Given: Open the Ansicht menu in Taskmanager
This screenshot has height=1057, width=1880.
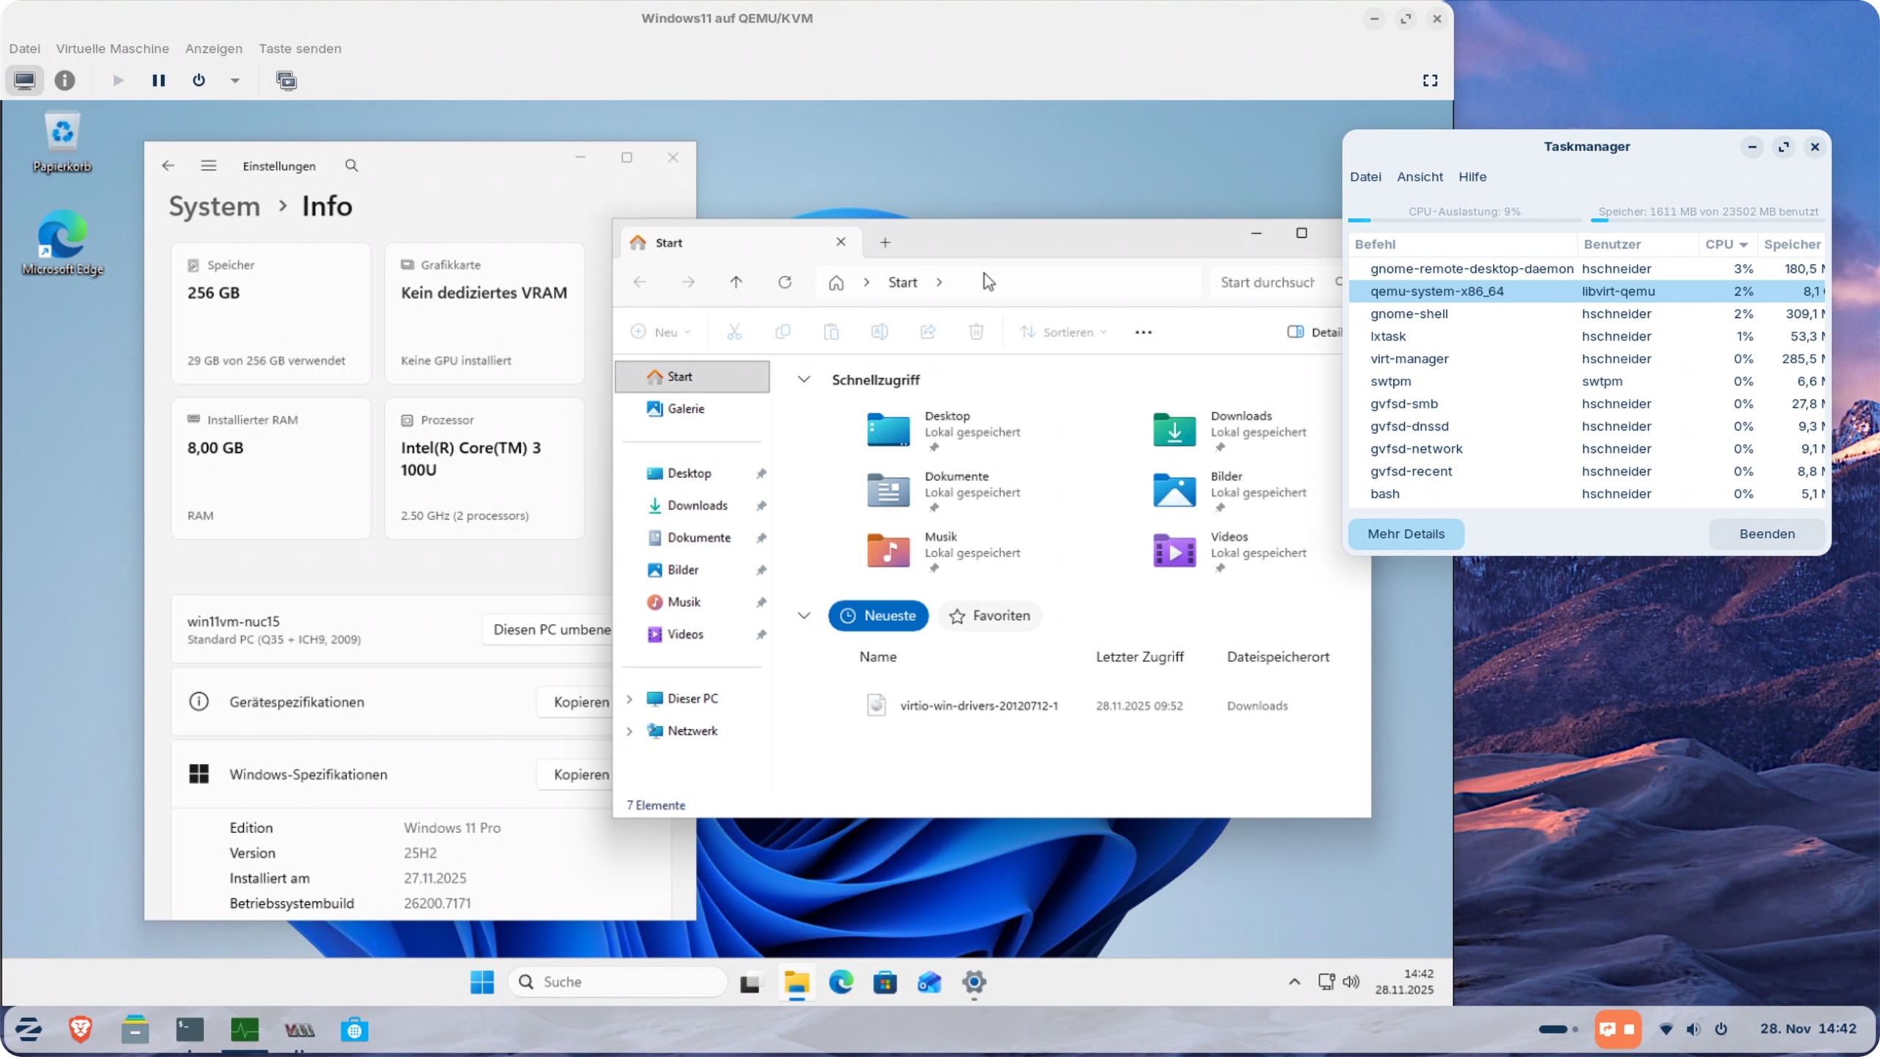Looking at the screenshot, I should 1418,176.
